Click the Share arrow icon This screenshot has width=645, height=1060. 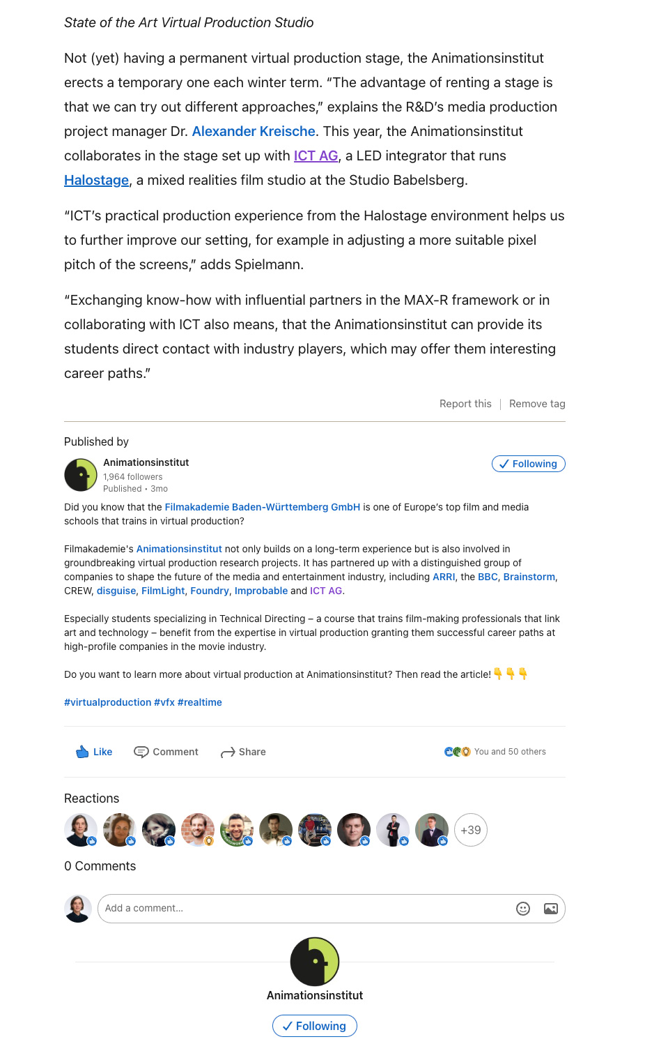point(228,752)
